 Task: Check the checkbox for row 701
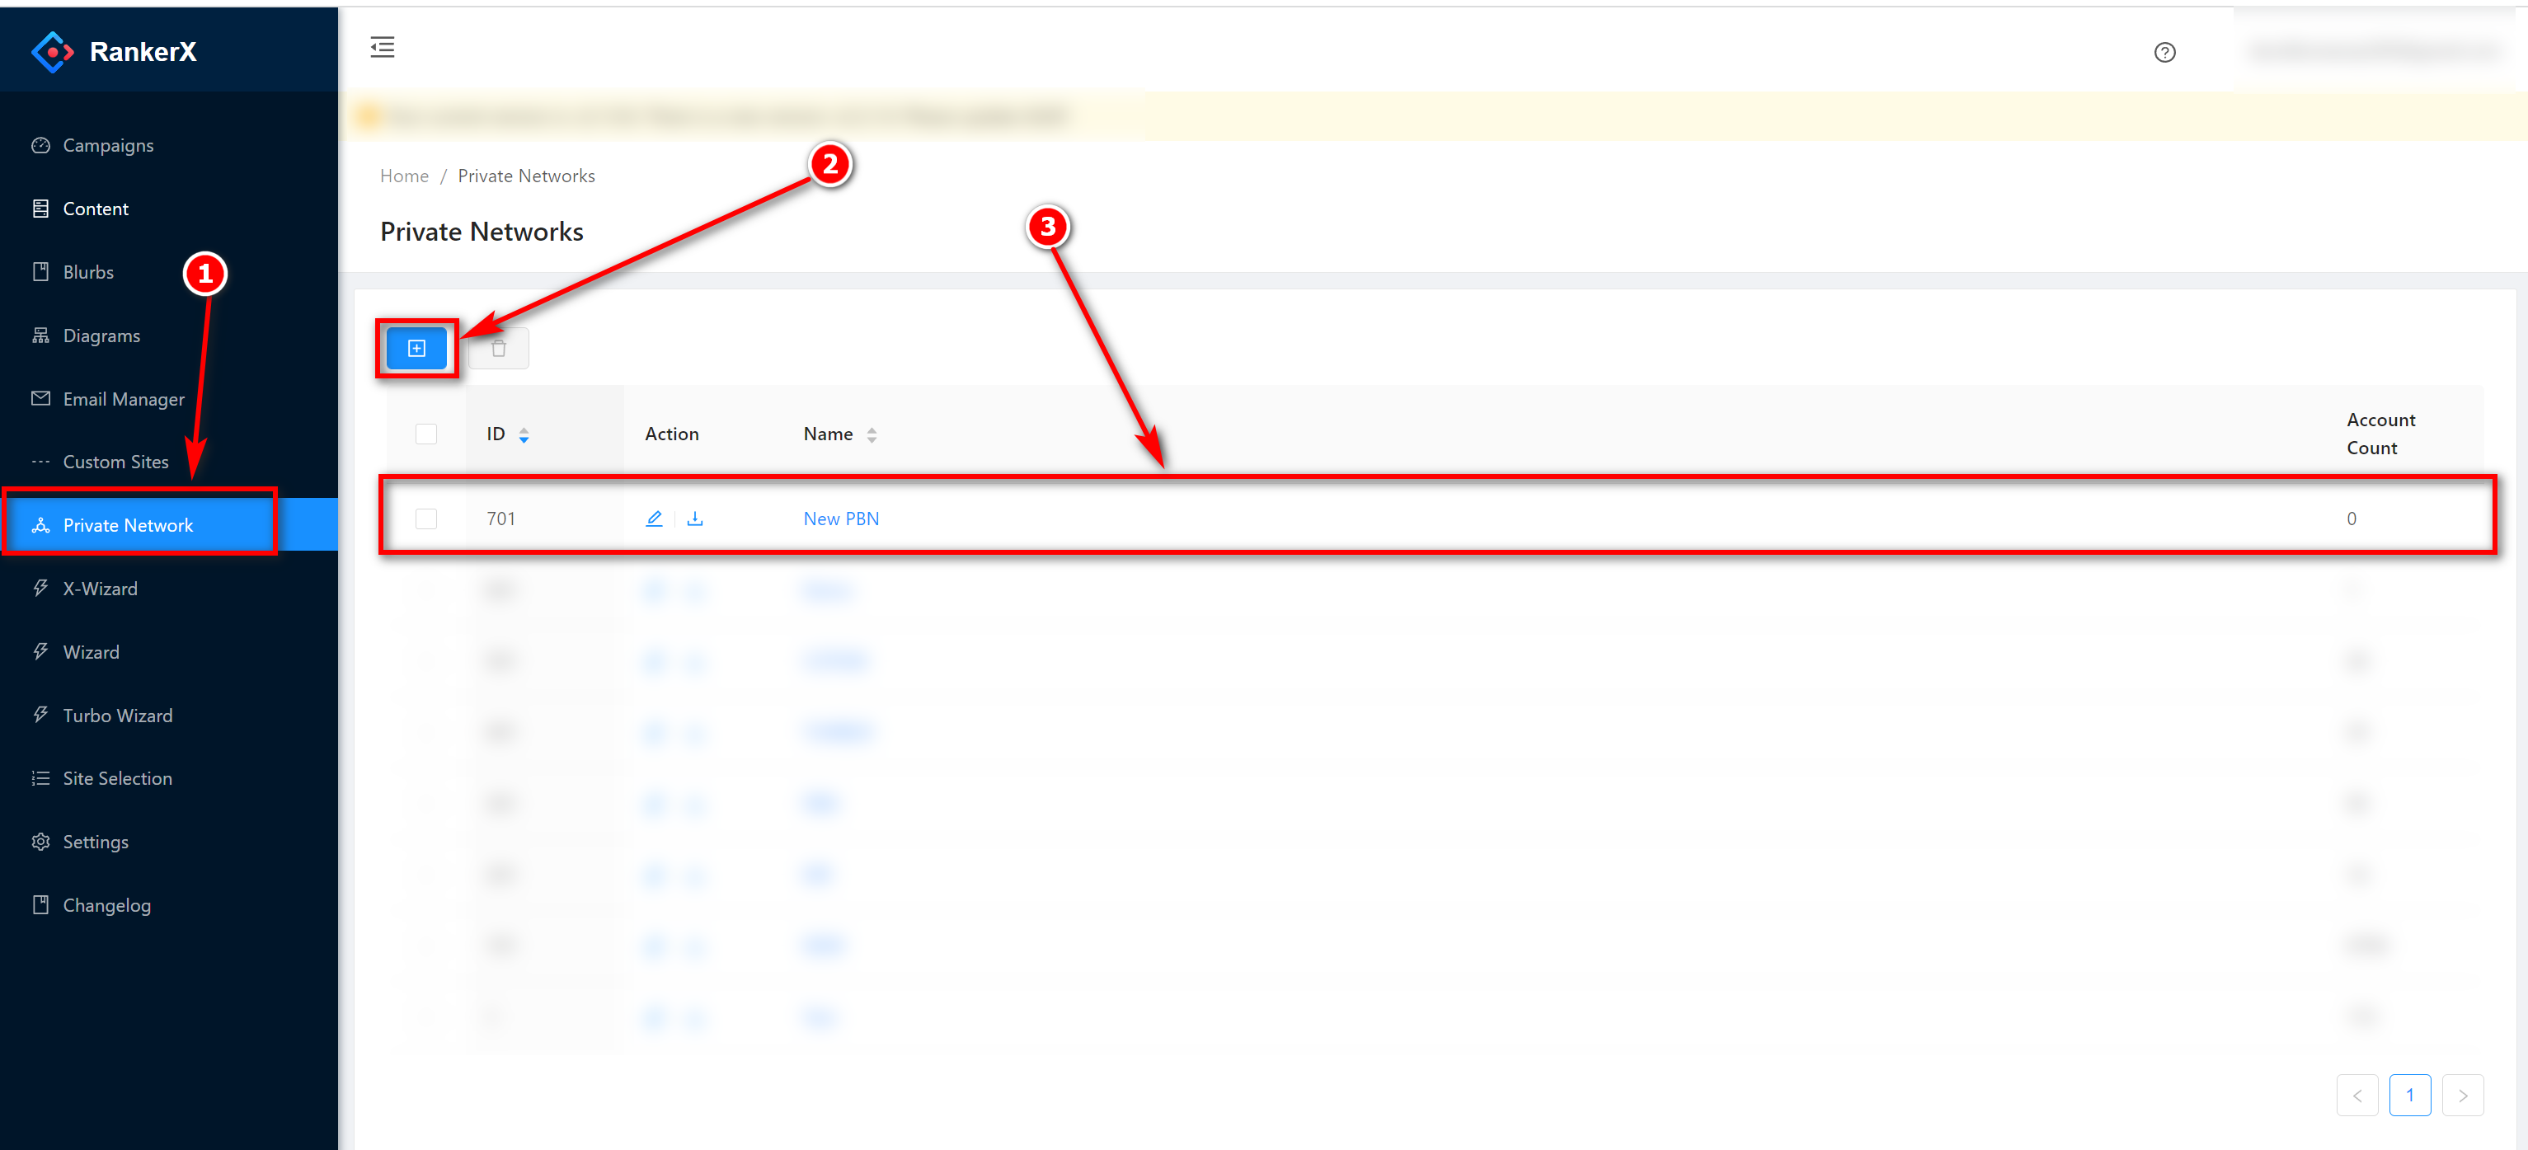[x=426, y=518]
